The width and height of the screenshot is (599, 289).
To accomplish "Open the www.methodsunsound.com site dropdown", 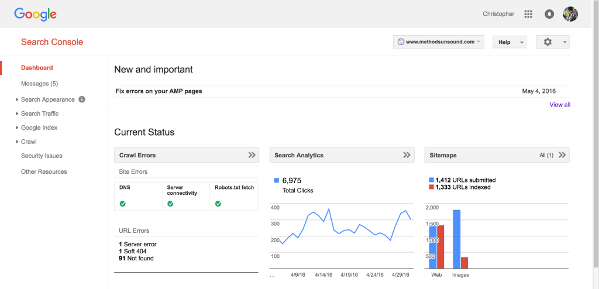I will point(439,42).
